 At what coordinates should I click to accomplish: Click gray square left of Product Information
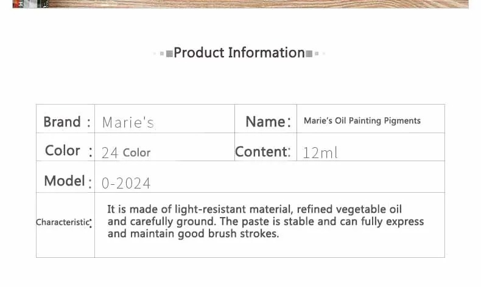tap(169, 54)
